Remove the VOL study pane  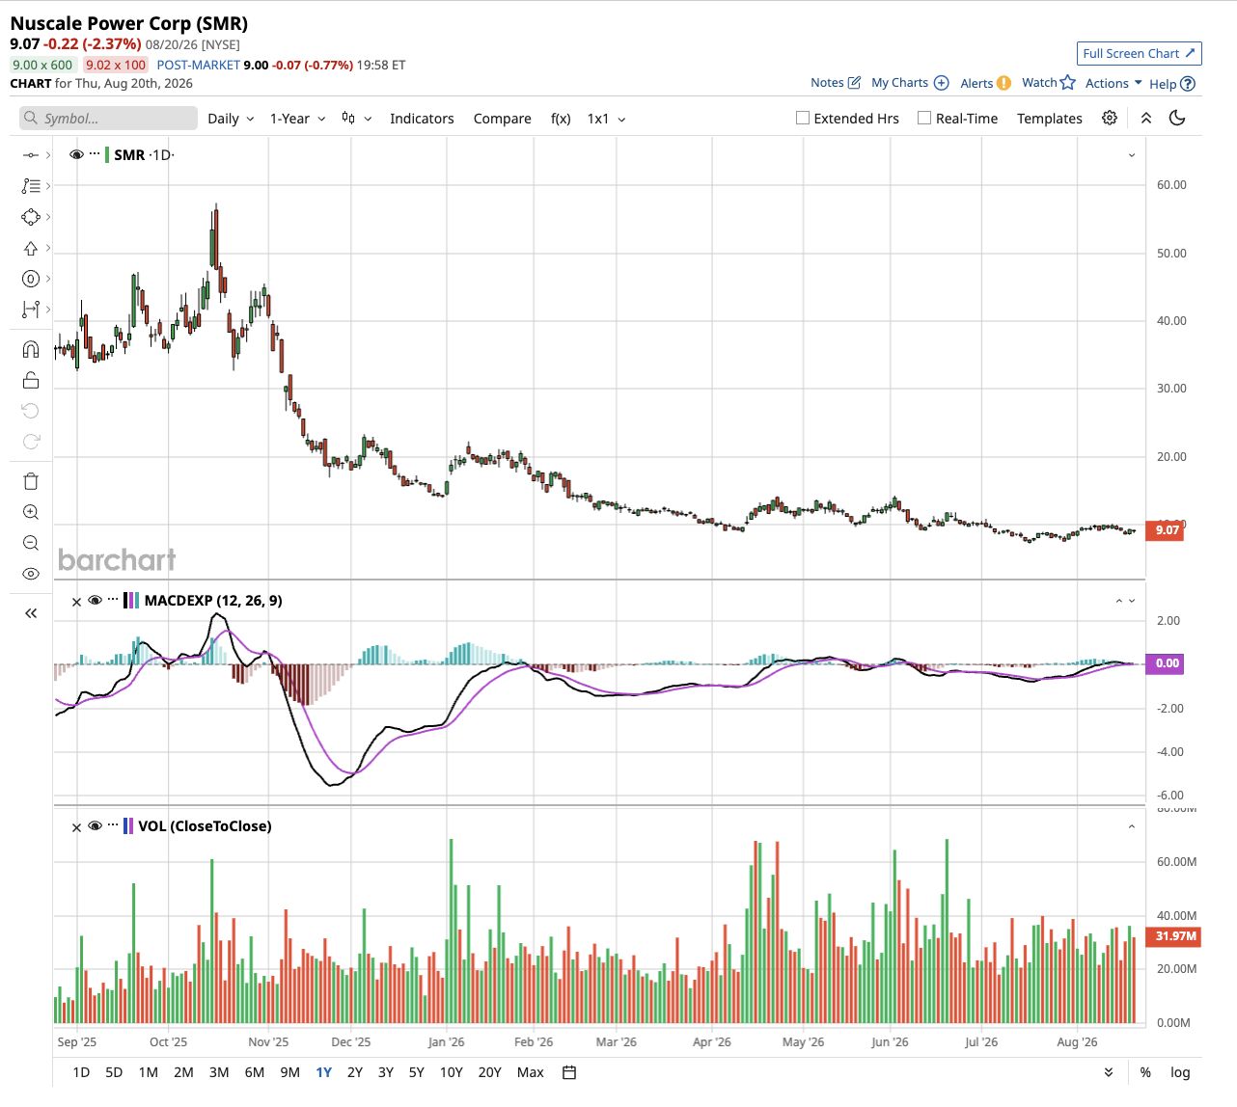(x=77, y=826)
